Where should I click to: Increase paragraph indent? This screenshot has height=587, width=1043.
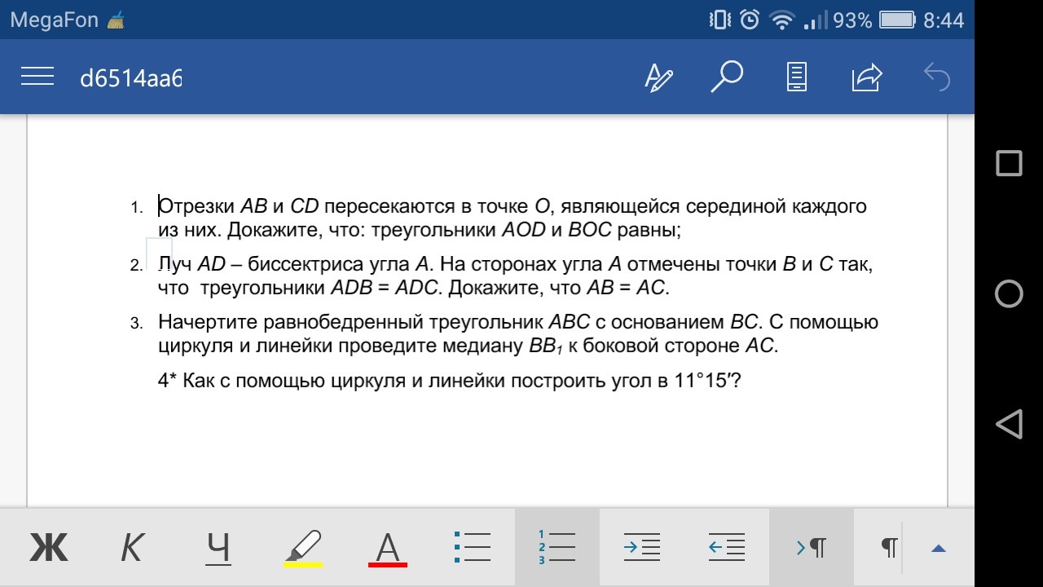click(x=641, y=547)
